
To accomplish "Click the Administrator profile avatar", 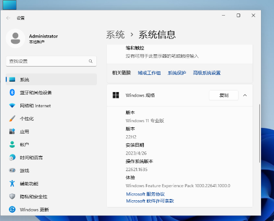I will (x=16, y=38).
